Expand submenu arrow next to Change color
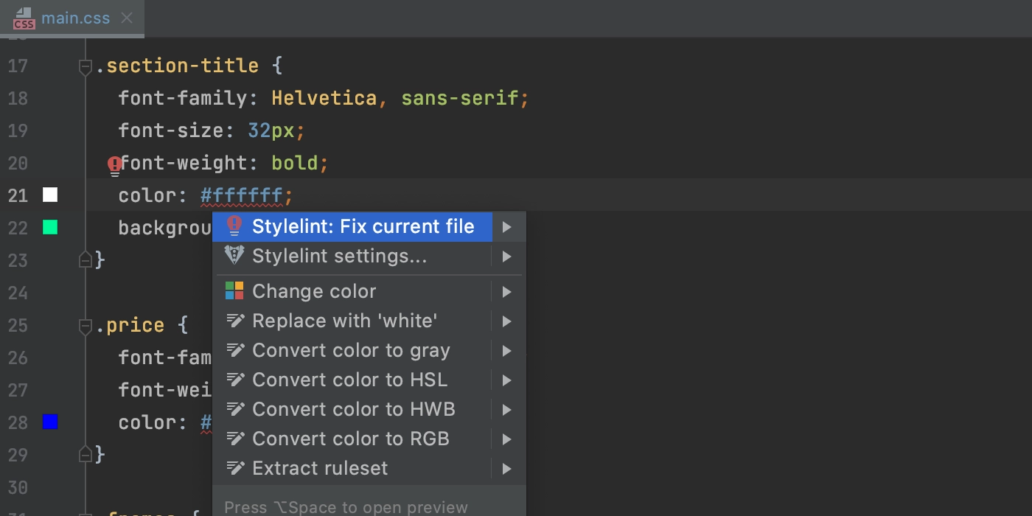 pyautogui.click(x=507, y=292)
